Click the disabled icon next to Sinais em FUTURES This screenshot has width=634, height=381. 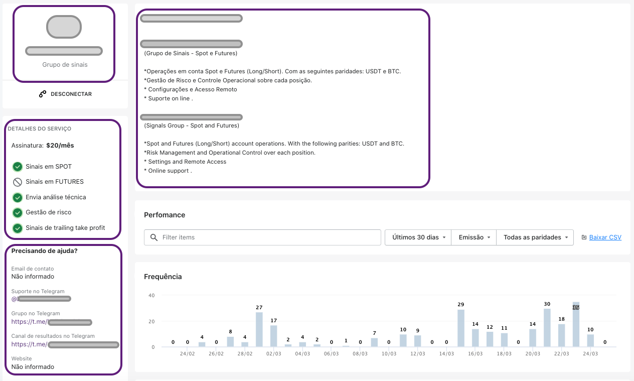point(18,182)
